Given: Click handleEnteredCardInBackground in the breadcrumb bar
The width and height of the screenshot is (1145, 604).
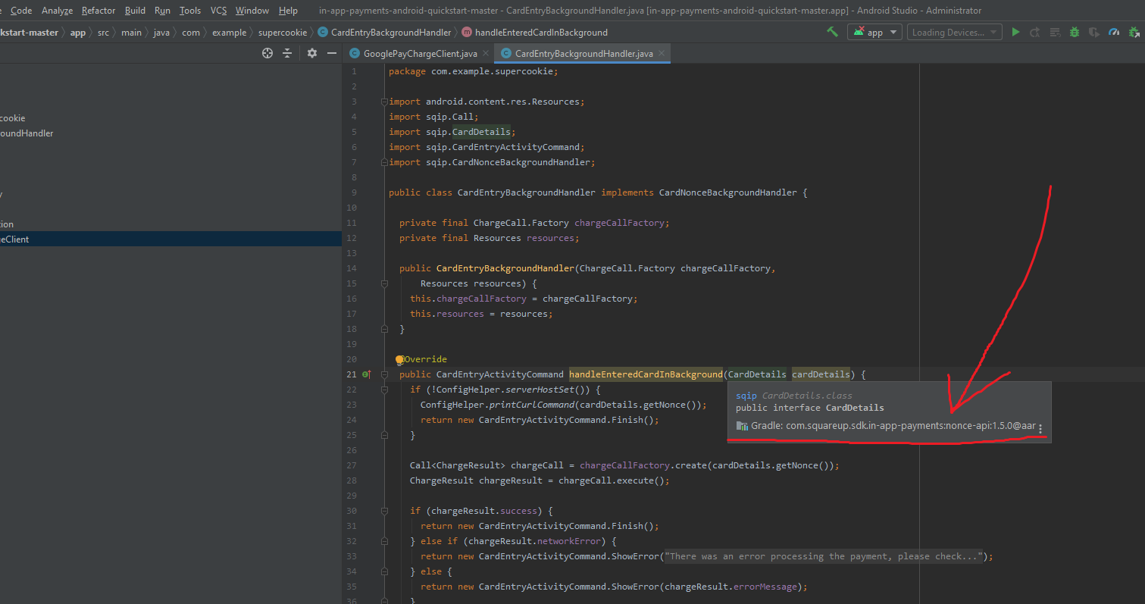Looking at the screenshot, I should (540, 33).
